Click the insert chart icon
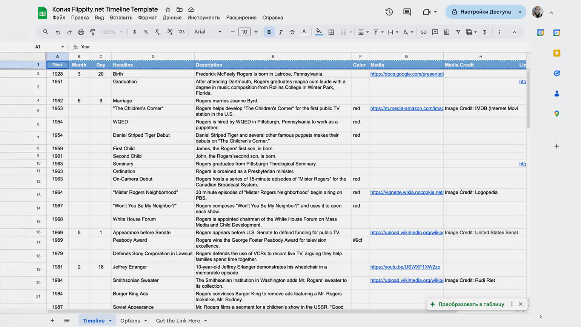This screenshot has height=327, width=581. [x=447, y=32]
